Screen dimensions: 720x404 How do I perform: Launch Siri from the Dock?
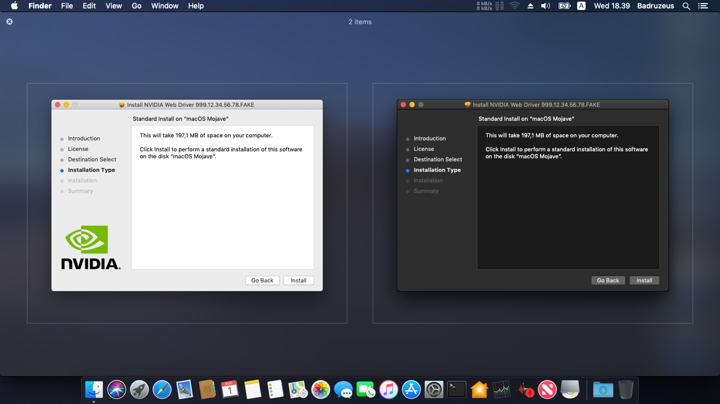click(x=116, y=390)
